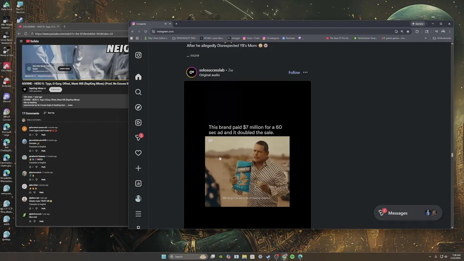Screen dimensions: 464x261
Task: Click the YouTube logo in the left window
Action: point(33,41)
